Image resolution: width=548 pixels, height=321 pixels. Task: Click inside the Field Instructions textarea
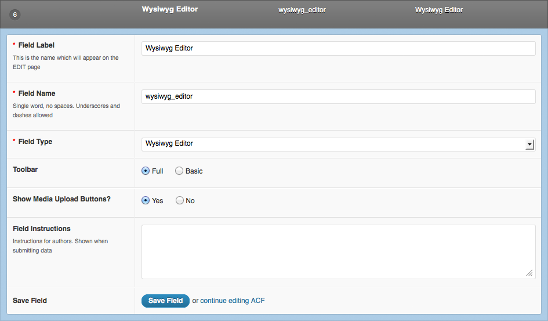pos(338,252)
